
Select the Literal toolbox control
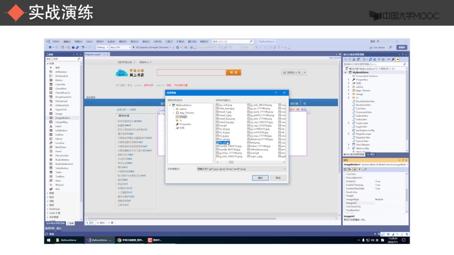coord(59,139)
